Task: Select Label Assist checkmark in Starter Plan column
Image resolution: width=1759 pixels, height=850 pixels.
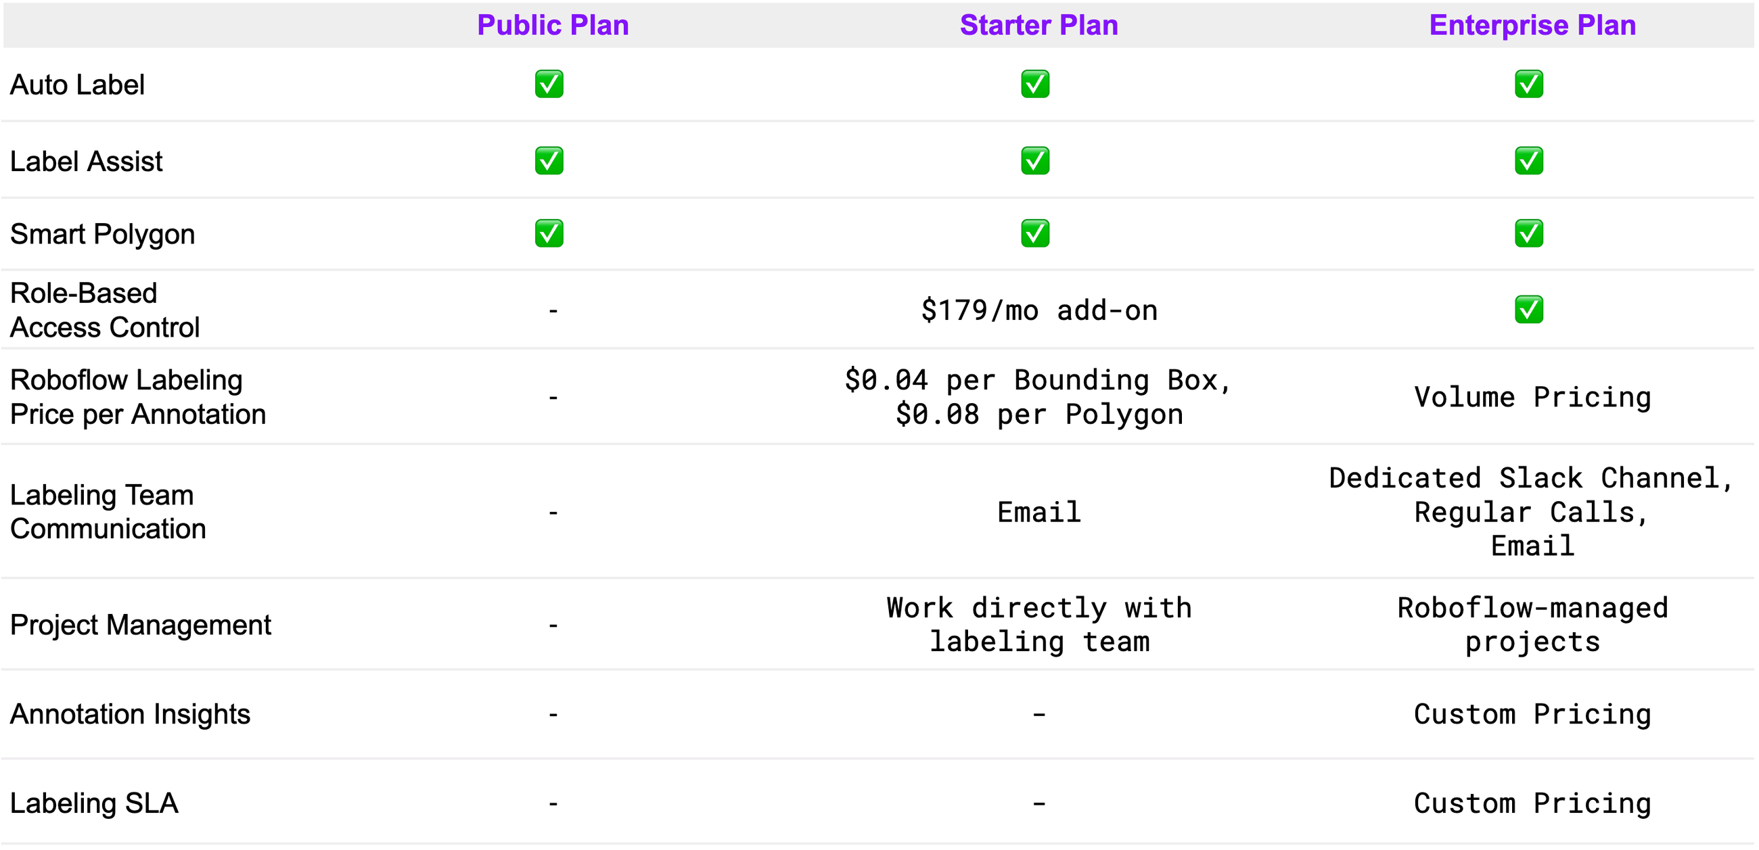Action: pyautogui.click(x=1035, y=160)
